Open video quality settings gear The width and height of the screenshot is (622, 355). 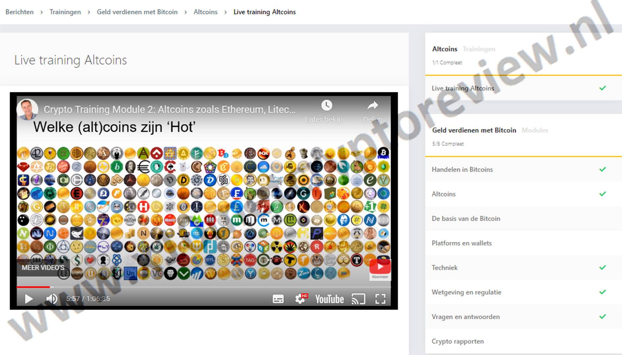tap(300, 299)
